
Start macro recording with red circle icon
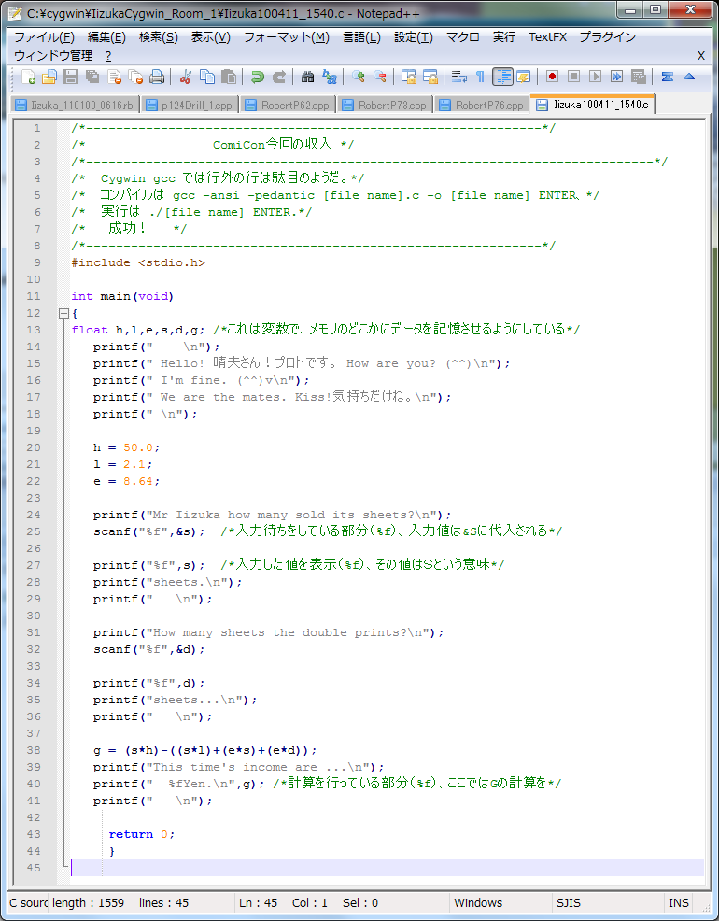552,77
